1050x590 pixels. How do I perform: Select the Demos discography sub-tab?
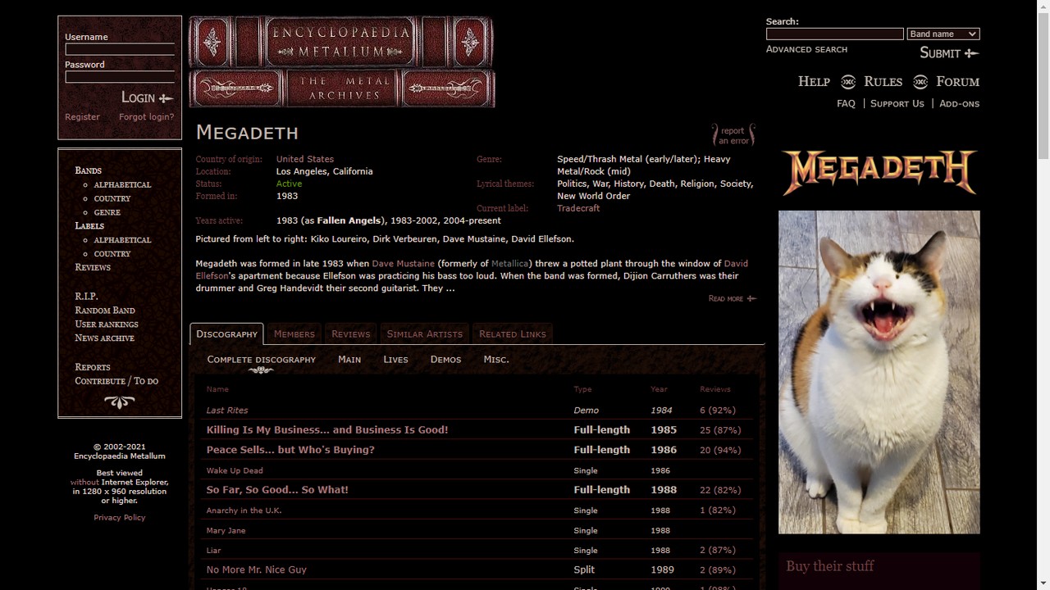coord(445,360)
